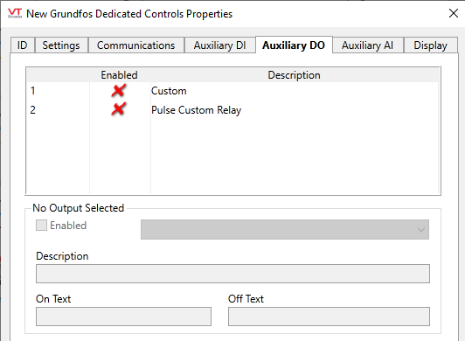Focus the On Text input box
The image size is (465, 341).
[123, 317]
